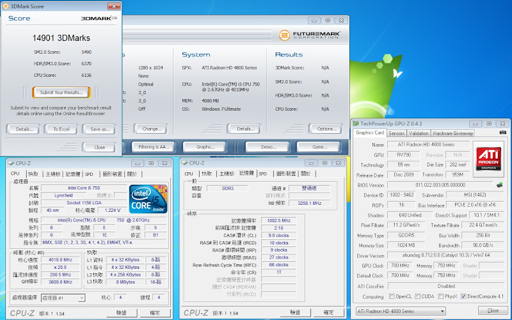
Task: Click Lynnfield code name field
Action: 63,196
